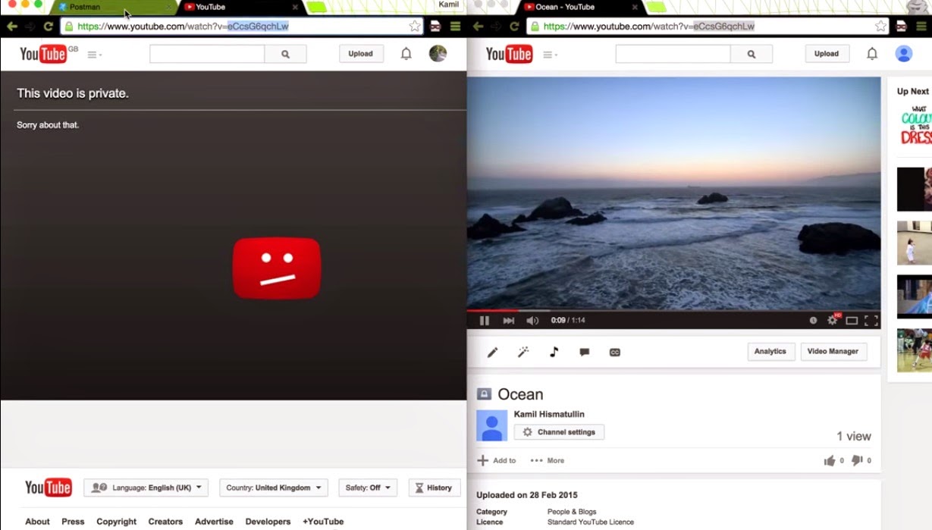Open the +YouTube footer link
Image resolution: width=932 pixels, height=530 pixels.
[323, 522]
